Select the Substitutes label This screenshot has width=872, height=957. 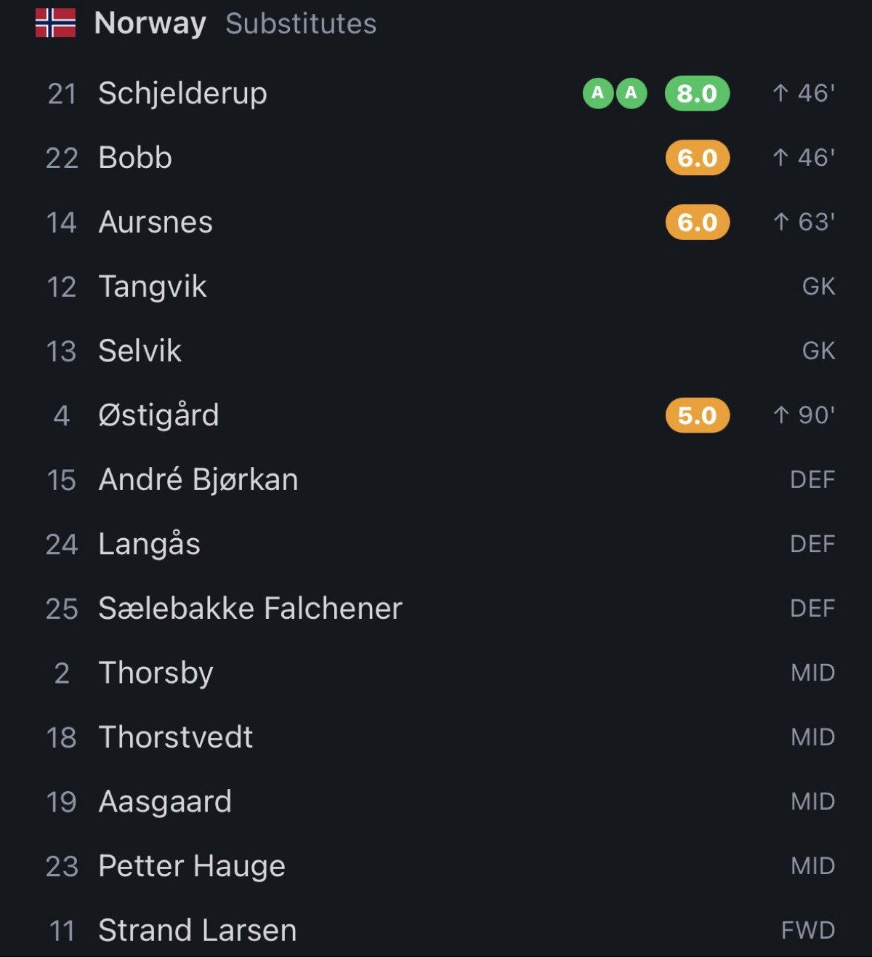[301, 24]
